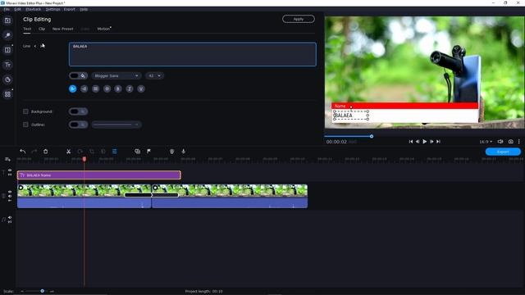Viewport: 525px width, 295px height.
Task: Open the outline width dropdown
Action: click(116, 125)
